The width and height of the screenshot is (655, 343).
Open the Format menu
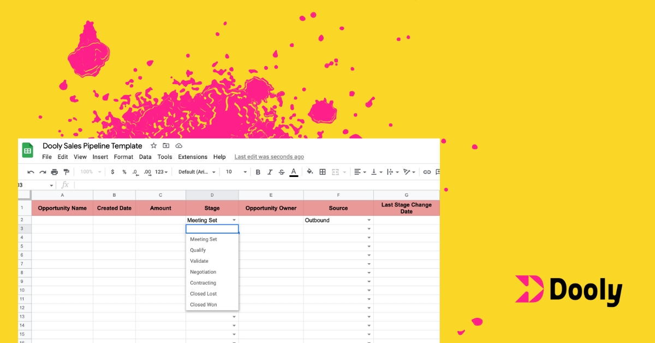coord(123,157)
